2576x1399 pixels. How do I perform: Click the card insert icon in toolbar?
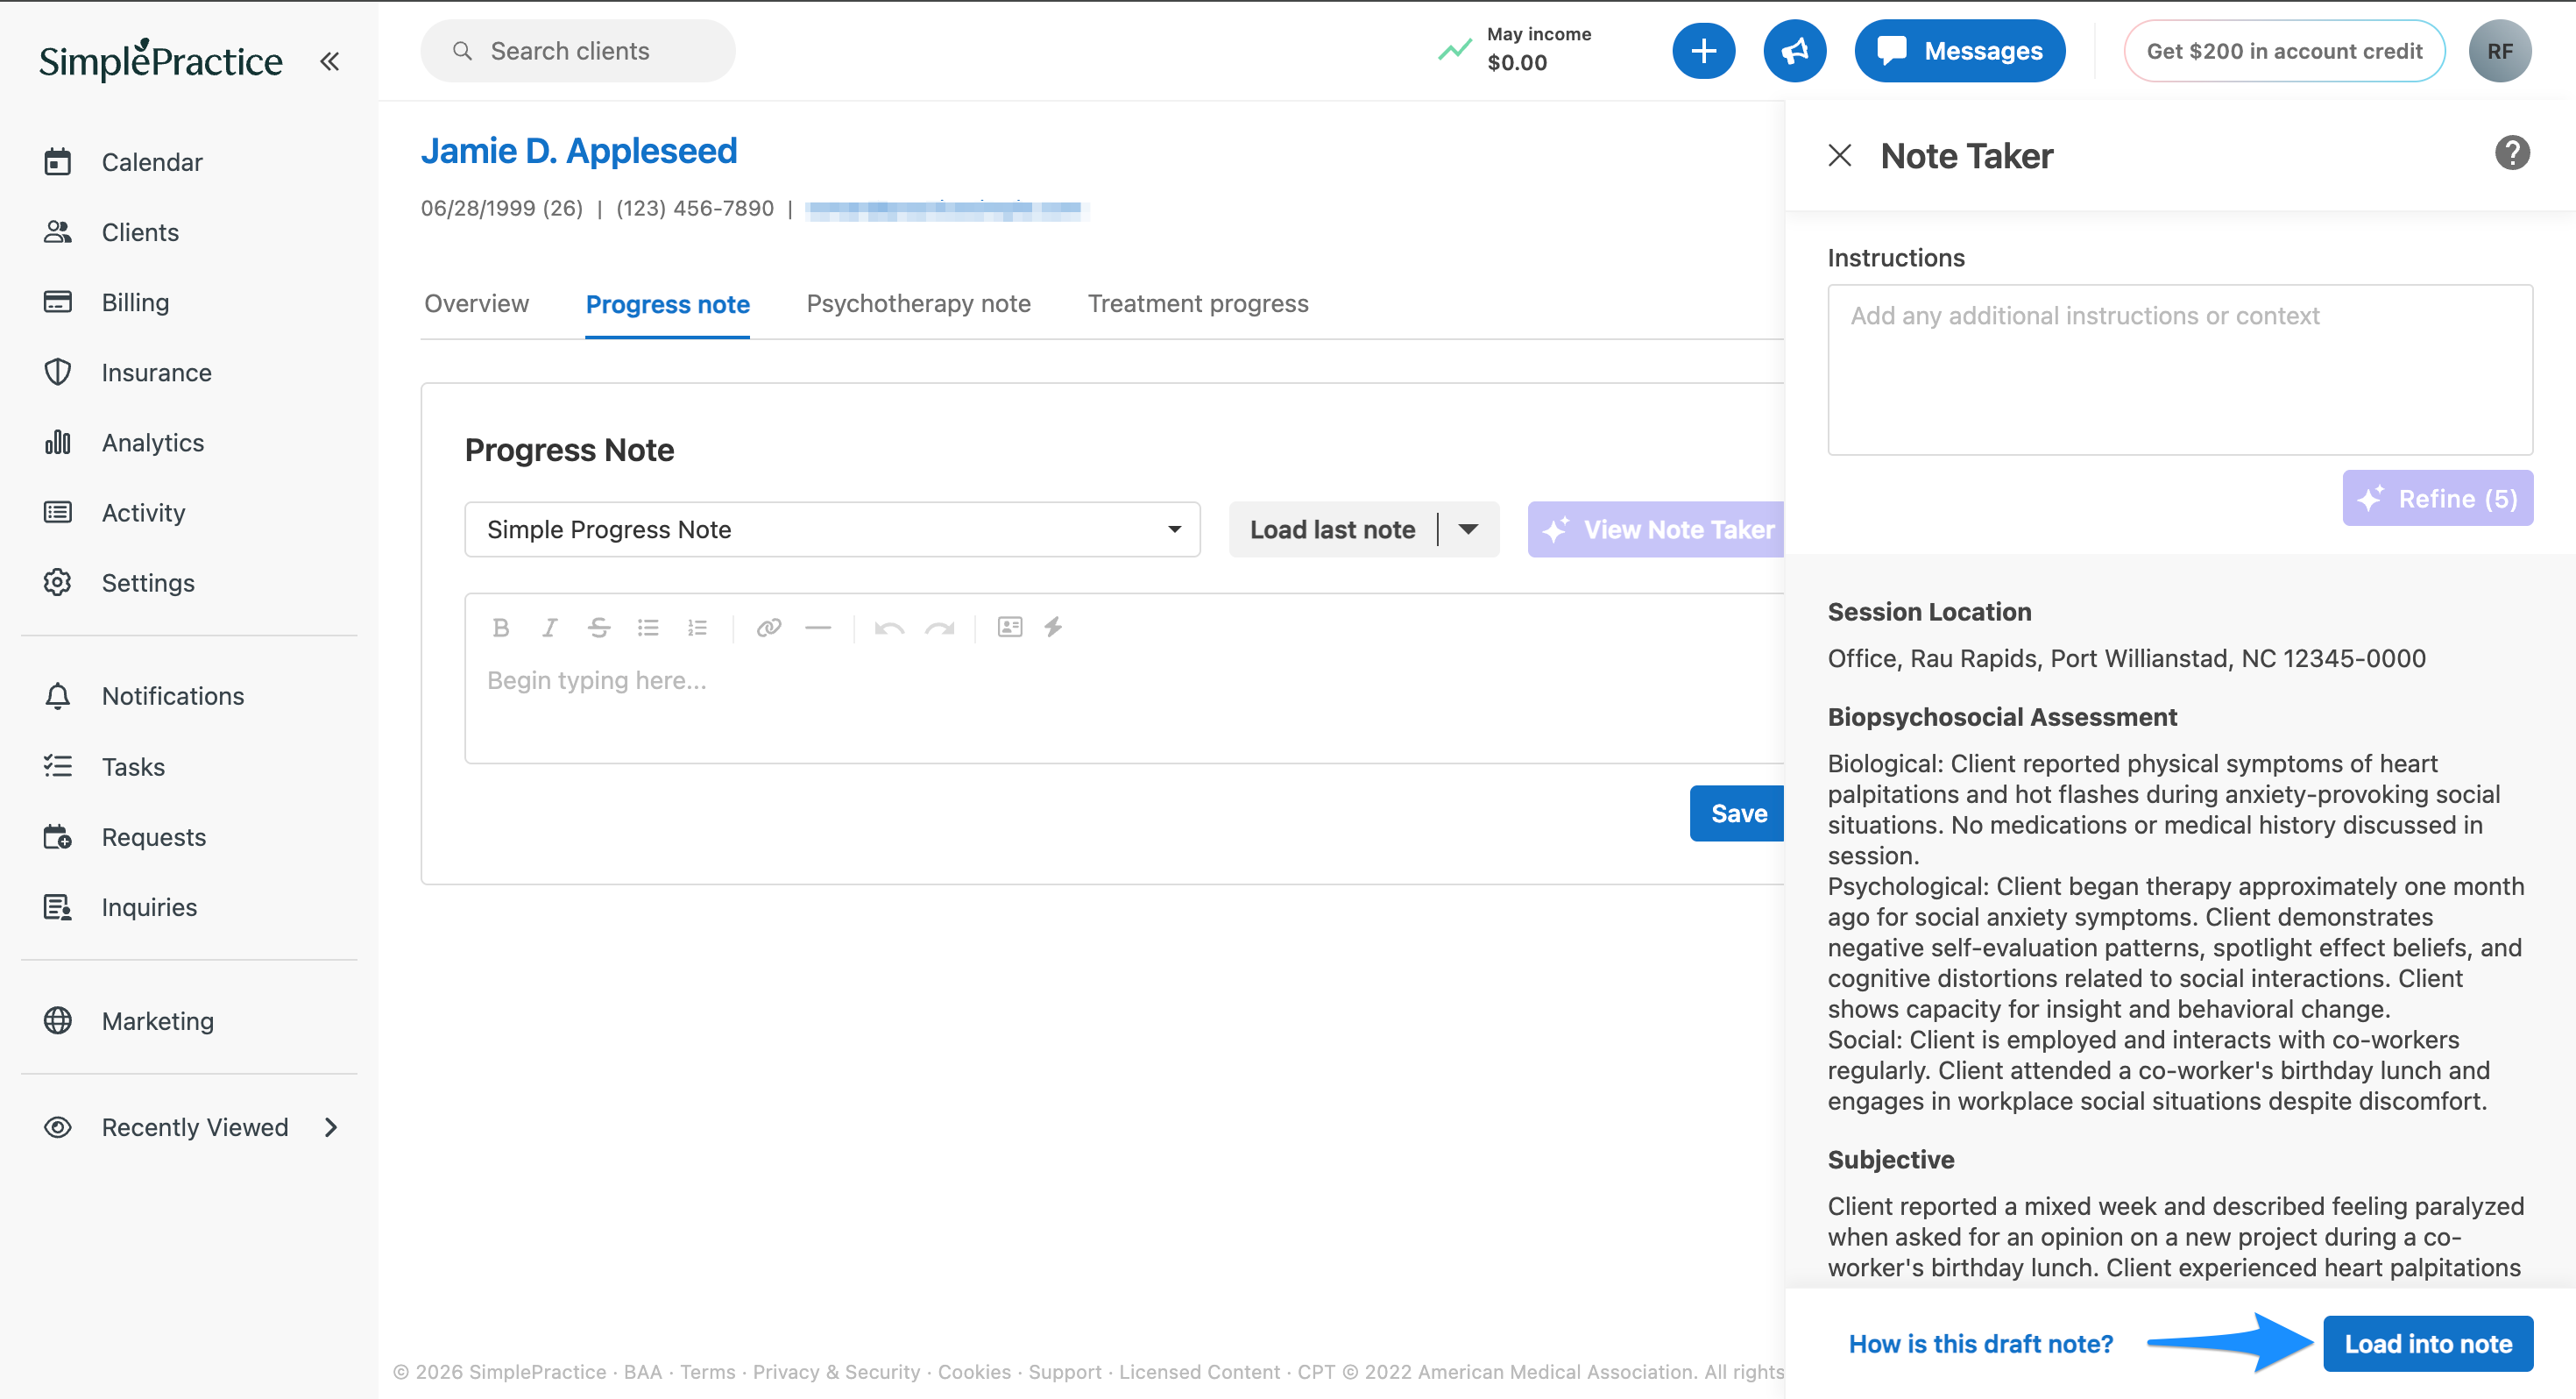(x=1009, y=627)
